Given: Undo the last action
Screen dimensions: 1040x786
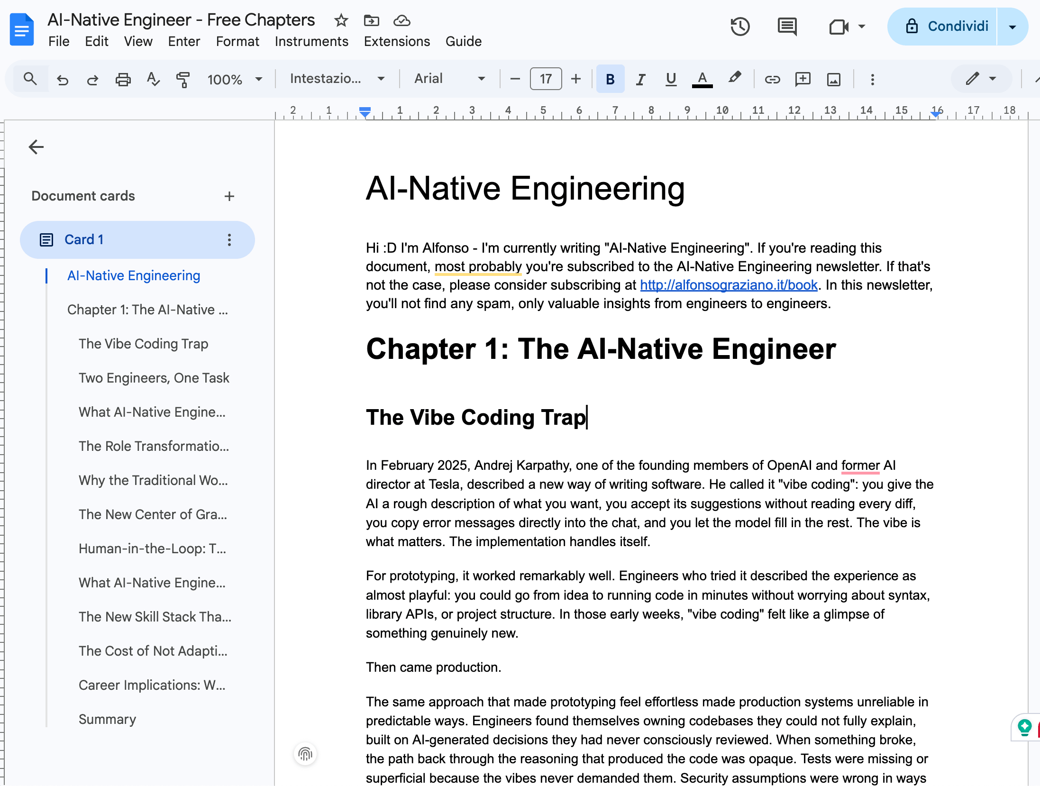Looking at the screenshot, I should point(63,79).
